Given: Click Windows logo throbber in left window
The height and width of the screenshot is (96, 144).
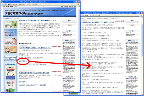Looking at the screenshot, I should 78,4.
